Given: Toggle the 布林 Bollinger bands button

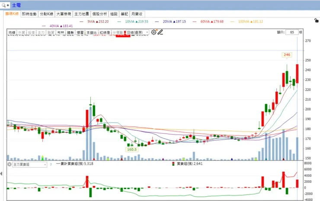Looking at the screenshot, I should point(61,32).
